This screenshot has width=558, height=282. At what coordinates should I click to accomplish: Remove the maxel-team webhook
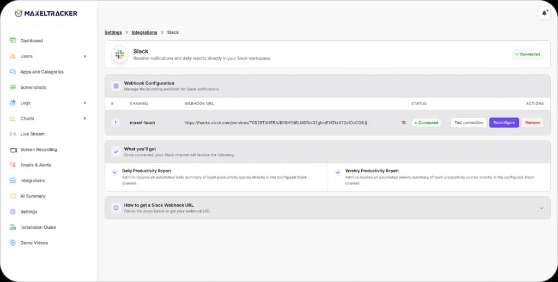click(532, 123)
